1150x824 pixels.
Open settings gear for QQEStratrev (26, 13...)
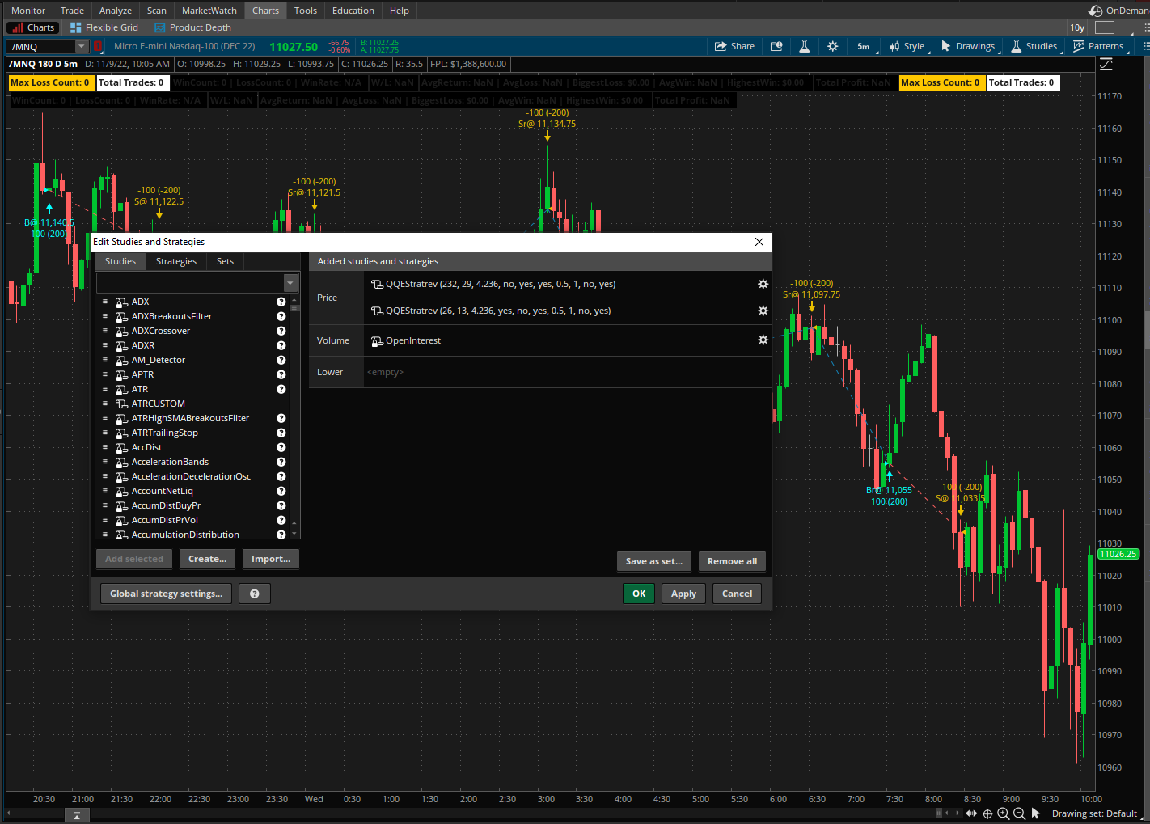tap(763, 311)
